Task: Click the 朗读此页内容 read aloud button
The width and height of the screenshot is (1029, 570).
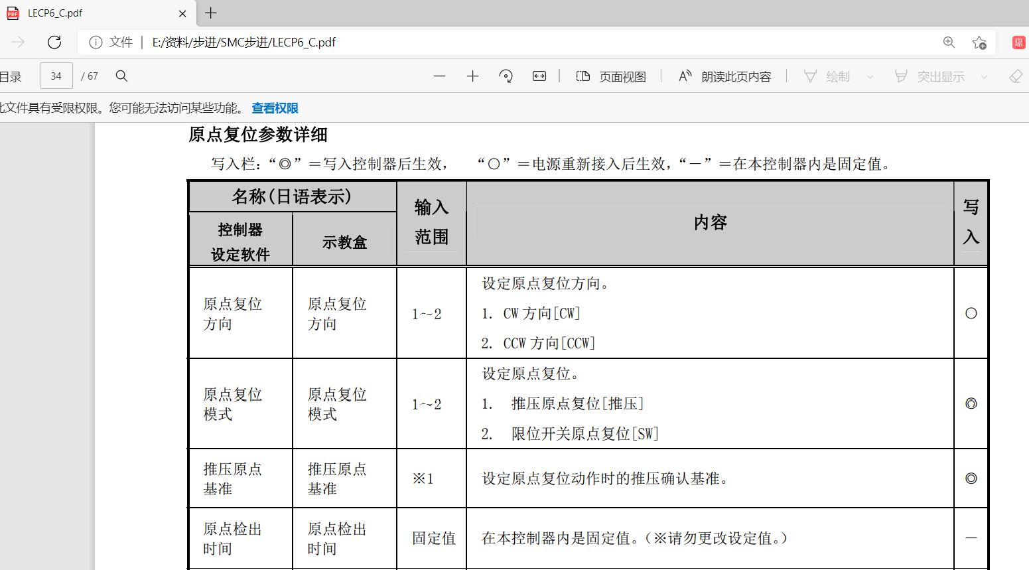Action: click(724, 76)
